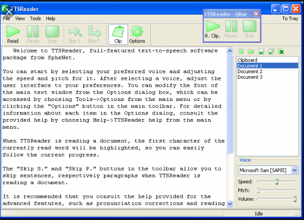The width and height of the screenshot is (304, 220).
Task: Click the open folder icon above document list
Action: coord(251,51)
